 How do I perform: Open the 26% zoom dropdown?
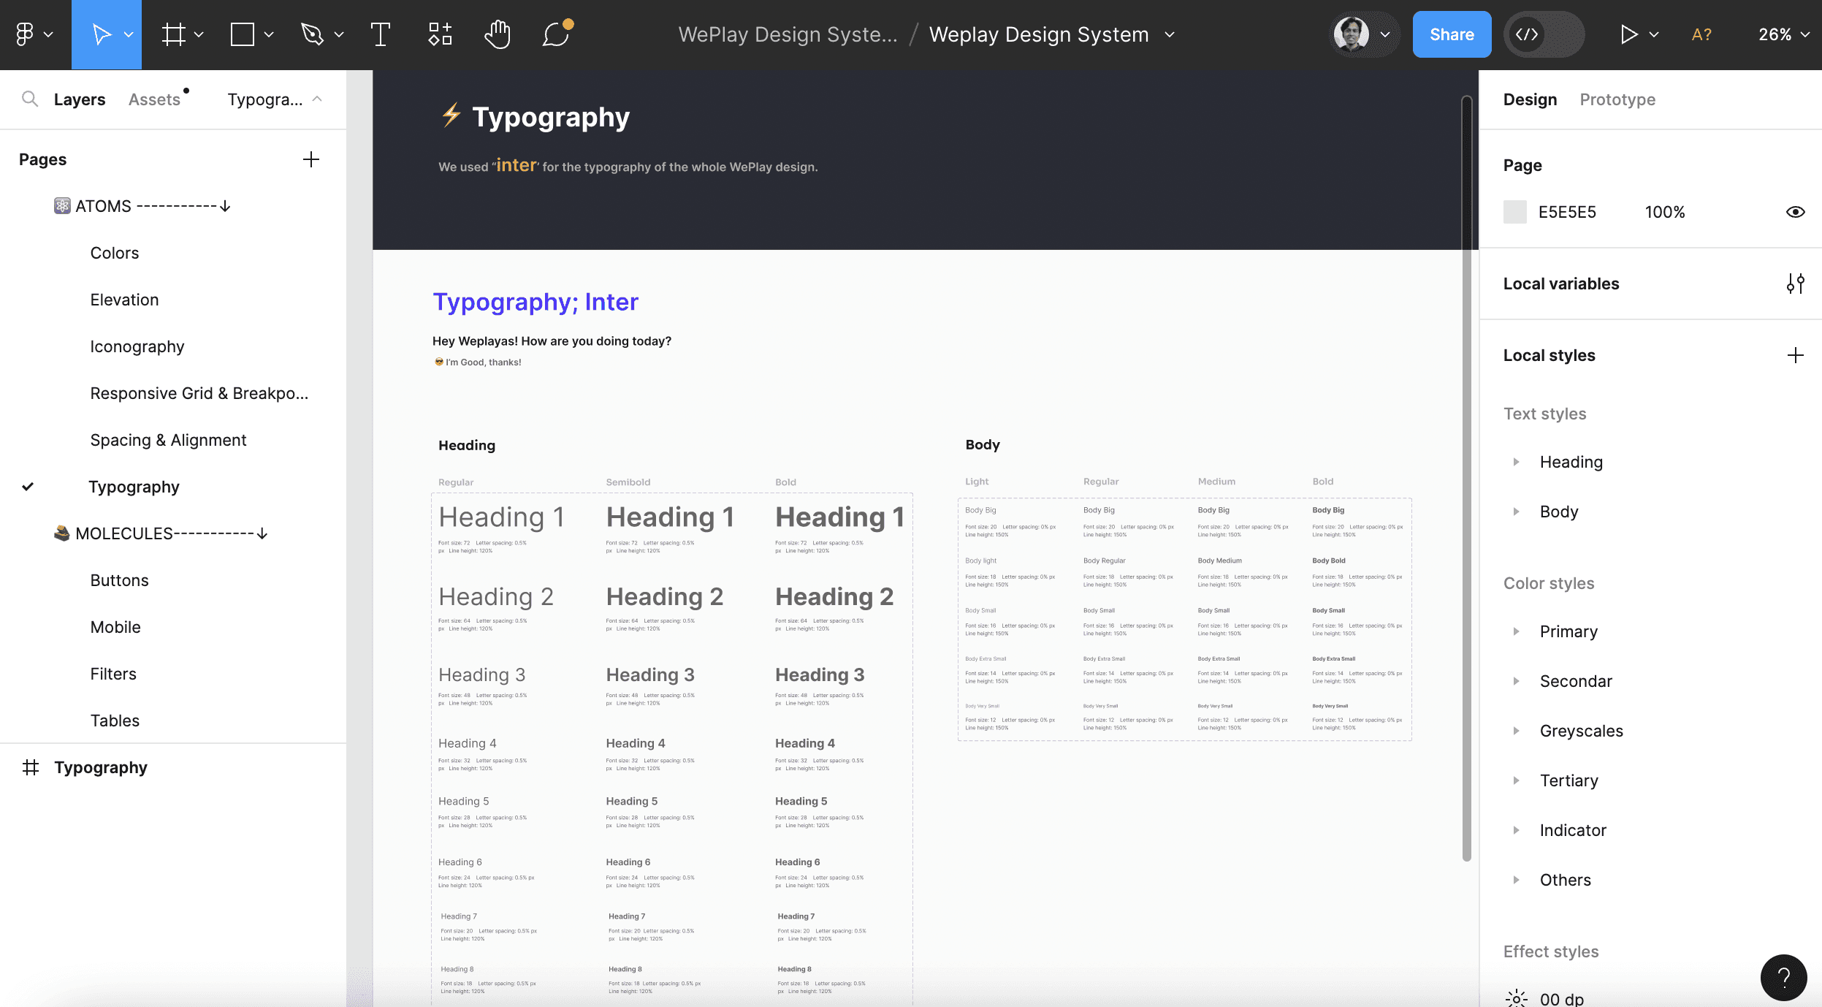click(x=1783, y=34)
